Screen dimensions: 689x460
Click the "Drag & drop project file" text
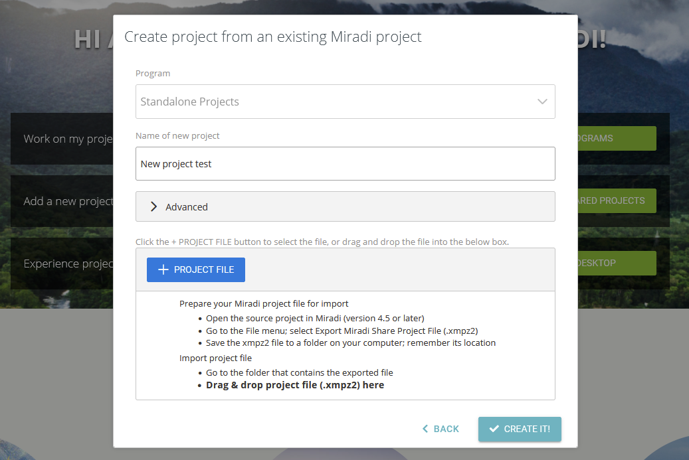coord(295,385)
